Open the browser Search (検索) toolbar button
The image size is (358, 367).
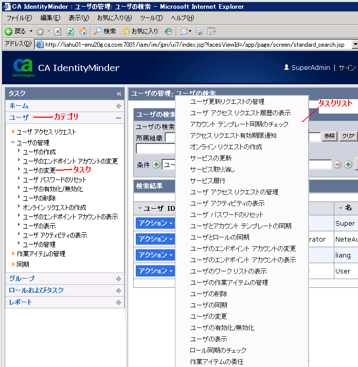(105, 31)
